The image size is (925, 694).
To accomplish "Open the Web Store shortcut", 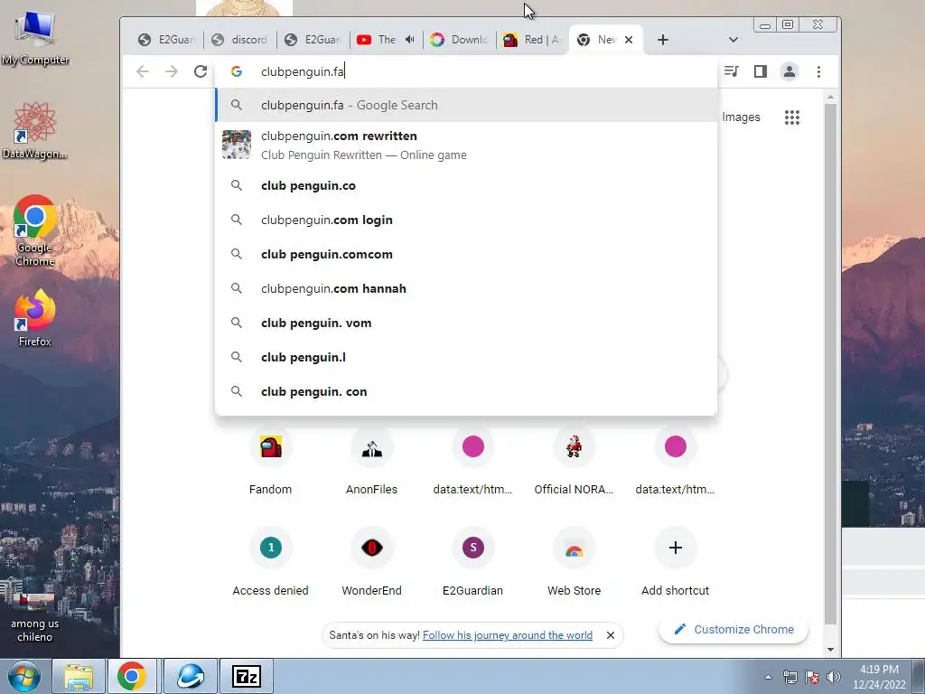I will 574,560.
